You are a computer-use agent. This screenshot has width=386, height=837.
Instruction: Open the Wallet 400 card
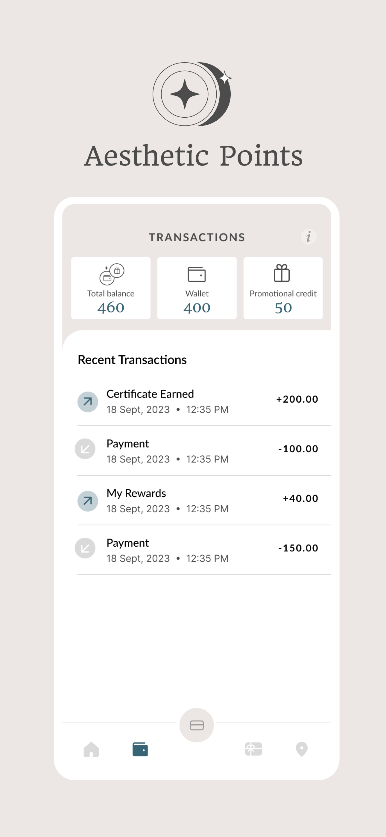click(197, 288)
